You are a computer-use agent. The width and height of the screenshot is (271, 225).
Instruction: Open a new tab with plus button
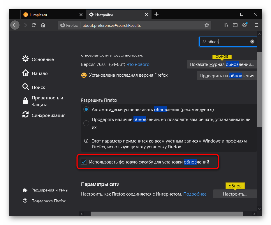pyautogui.click(x=156, y=15)
